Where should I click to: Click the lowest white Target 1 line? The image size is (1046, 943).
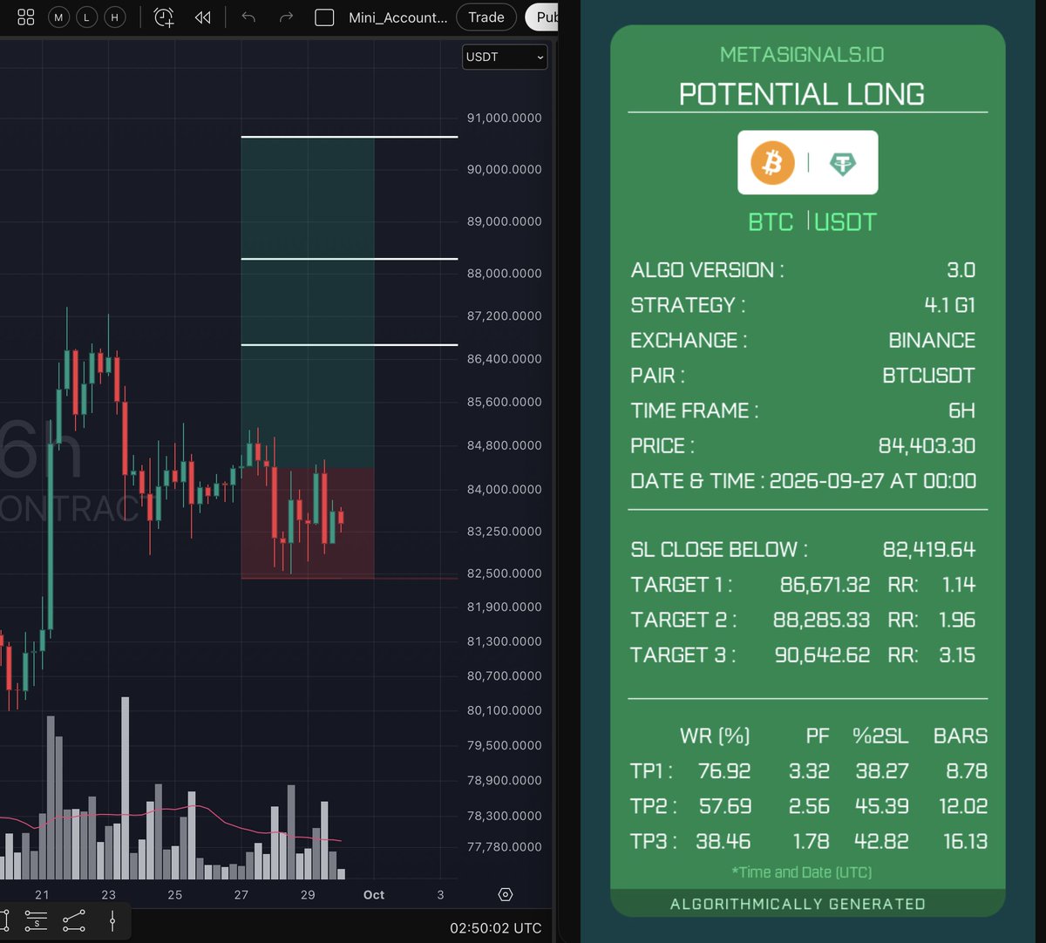349,345
